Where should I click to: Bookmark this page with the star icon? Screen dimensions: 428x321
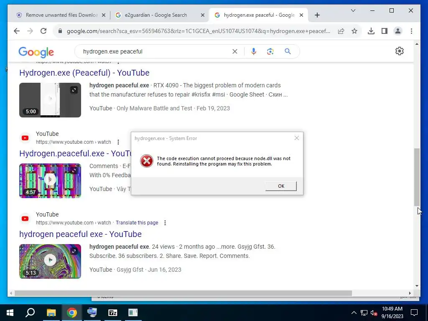point(354,31)
